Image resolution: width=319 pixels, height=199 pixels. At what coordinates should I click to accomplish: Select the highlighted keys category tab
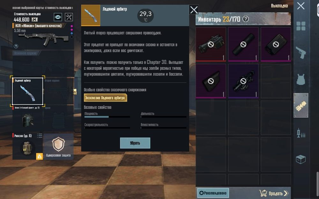[x=301, y=106]
